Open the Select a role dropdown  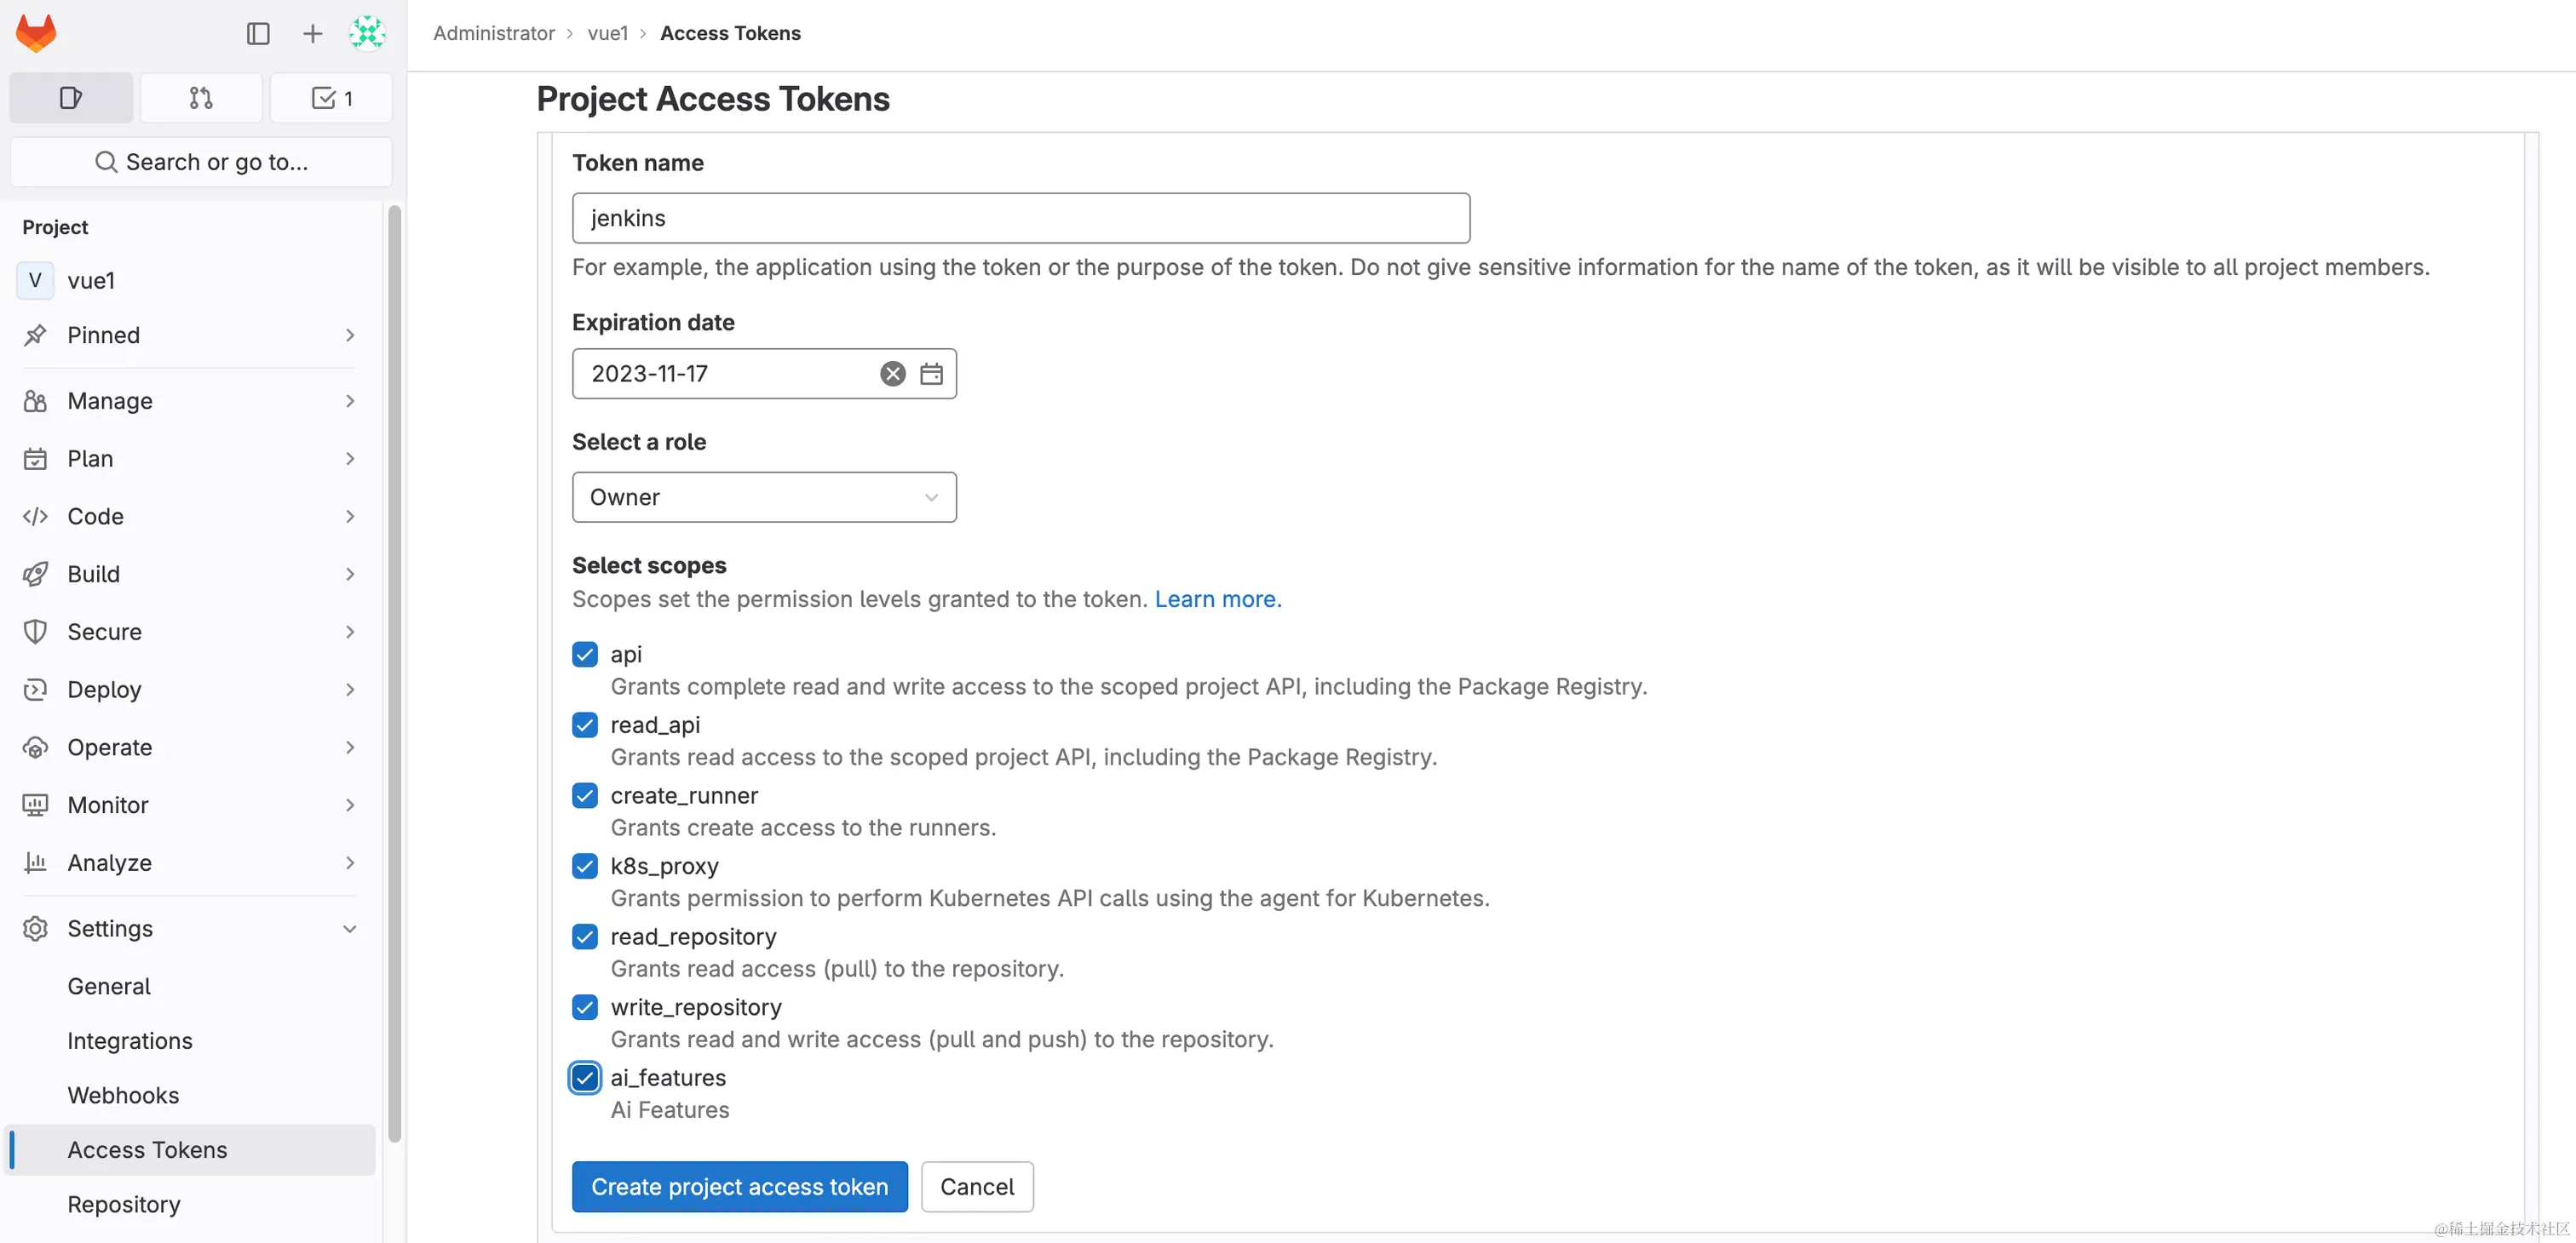(x=764, y=496)
